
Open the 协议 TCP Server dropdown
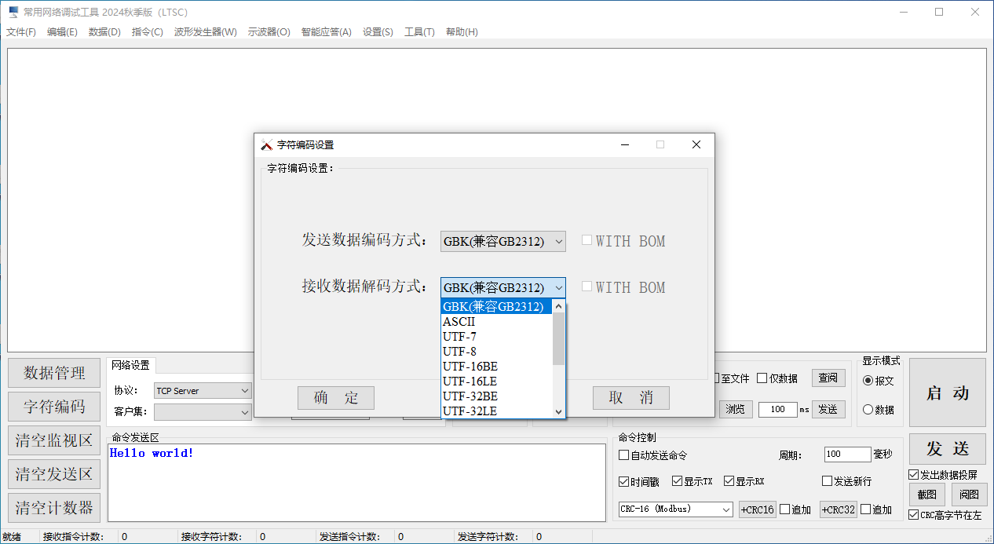pos(203,391)
